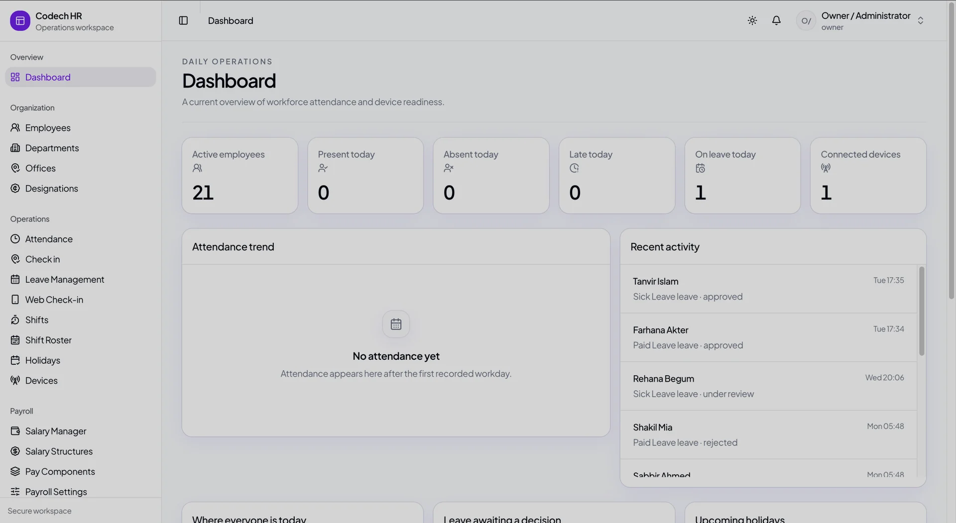
Task: Open Designations section
Action: (81, 189)
